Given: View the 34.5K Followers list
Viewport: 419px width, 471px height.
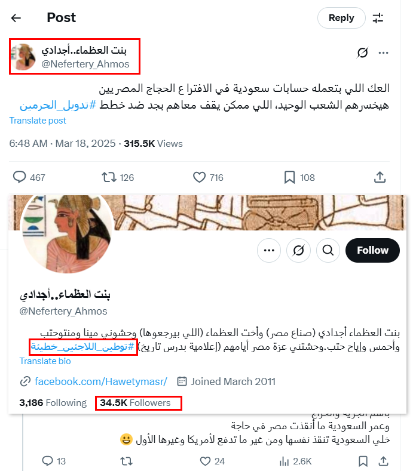Looking at the screenshot, I should point(135,402).
